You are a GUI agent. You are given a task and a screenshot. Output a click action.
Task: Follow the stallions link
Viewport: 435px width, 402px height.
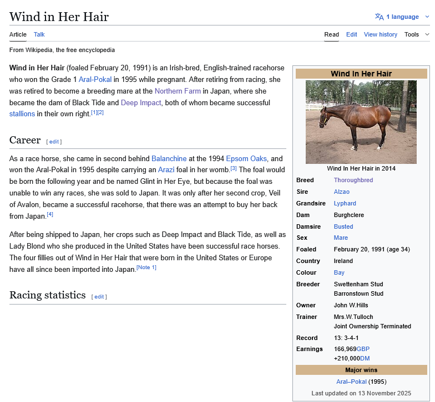point(22,114)
